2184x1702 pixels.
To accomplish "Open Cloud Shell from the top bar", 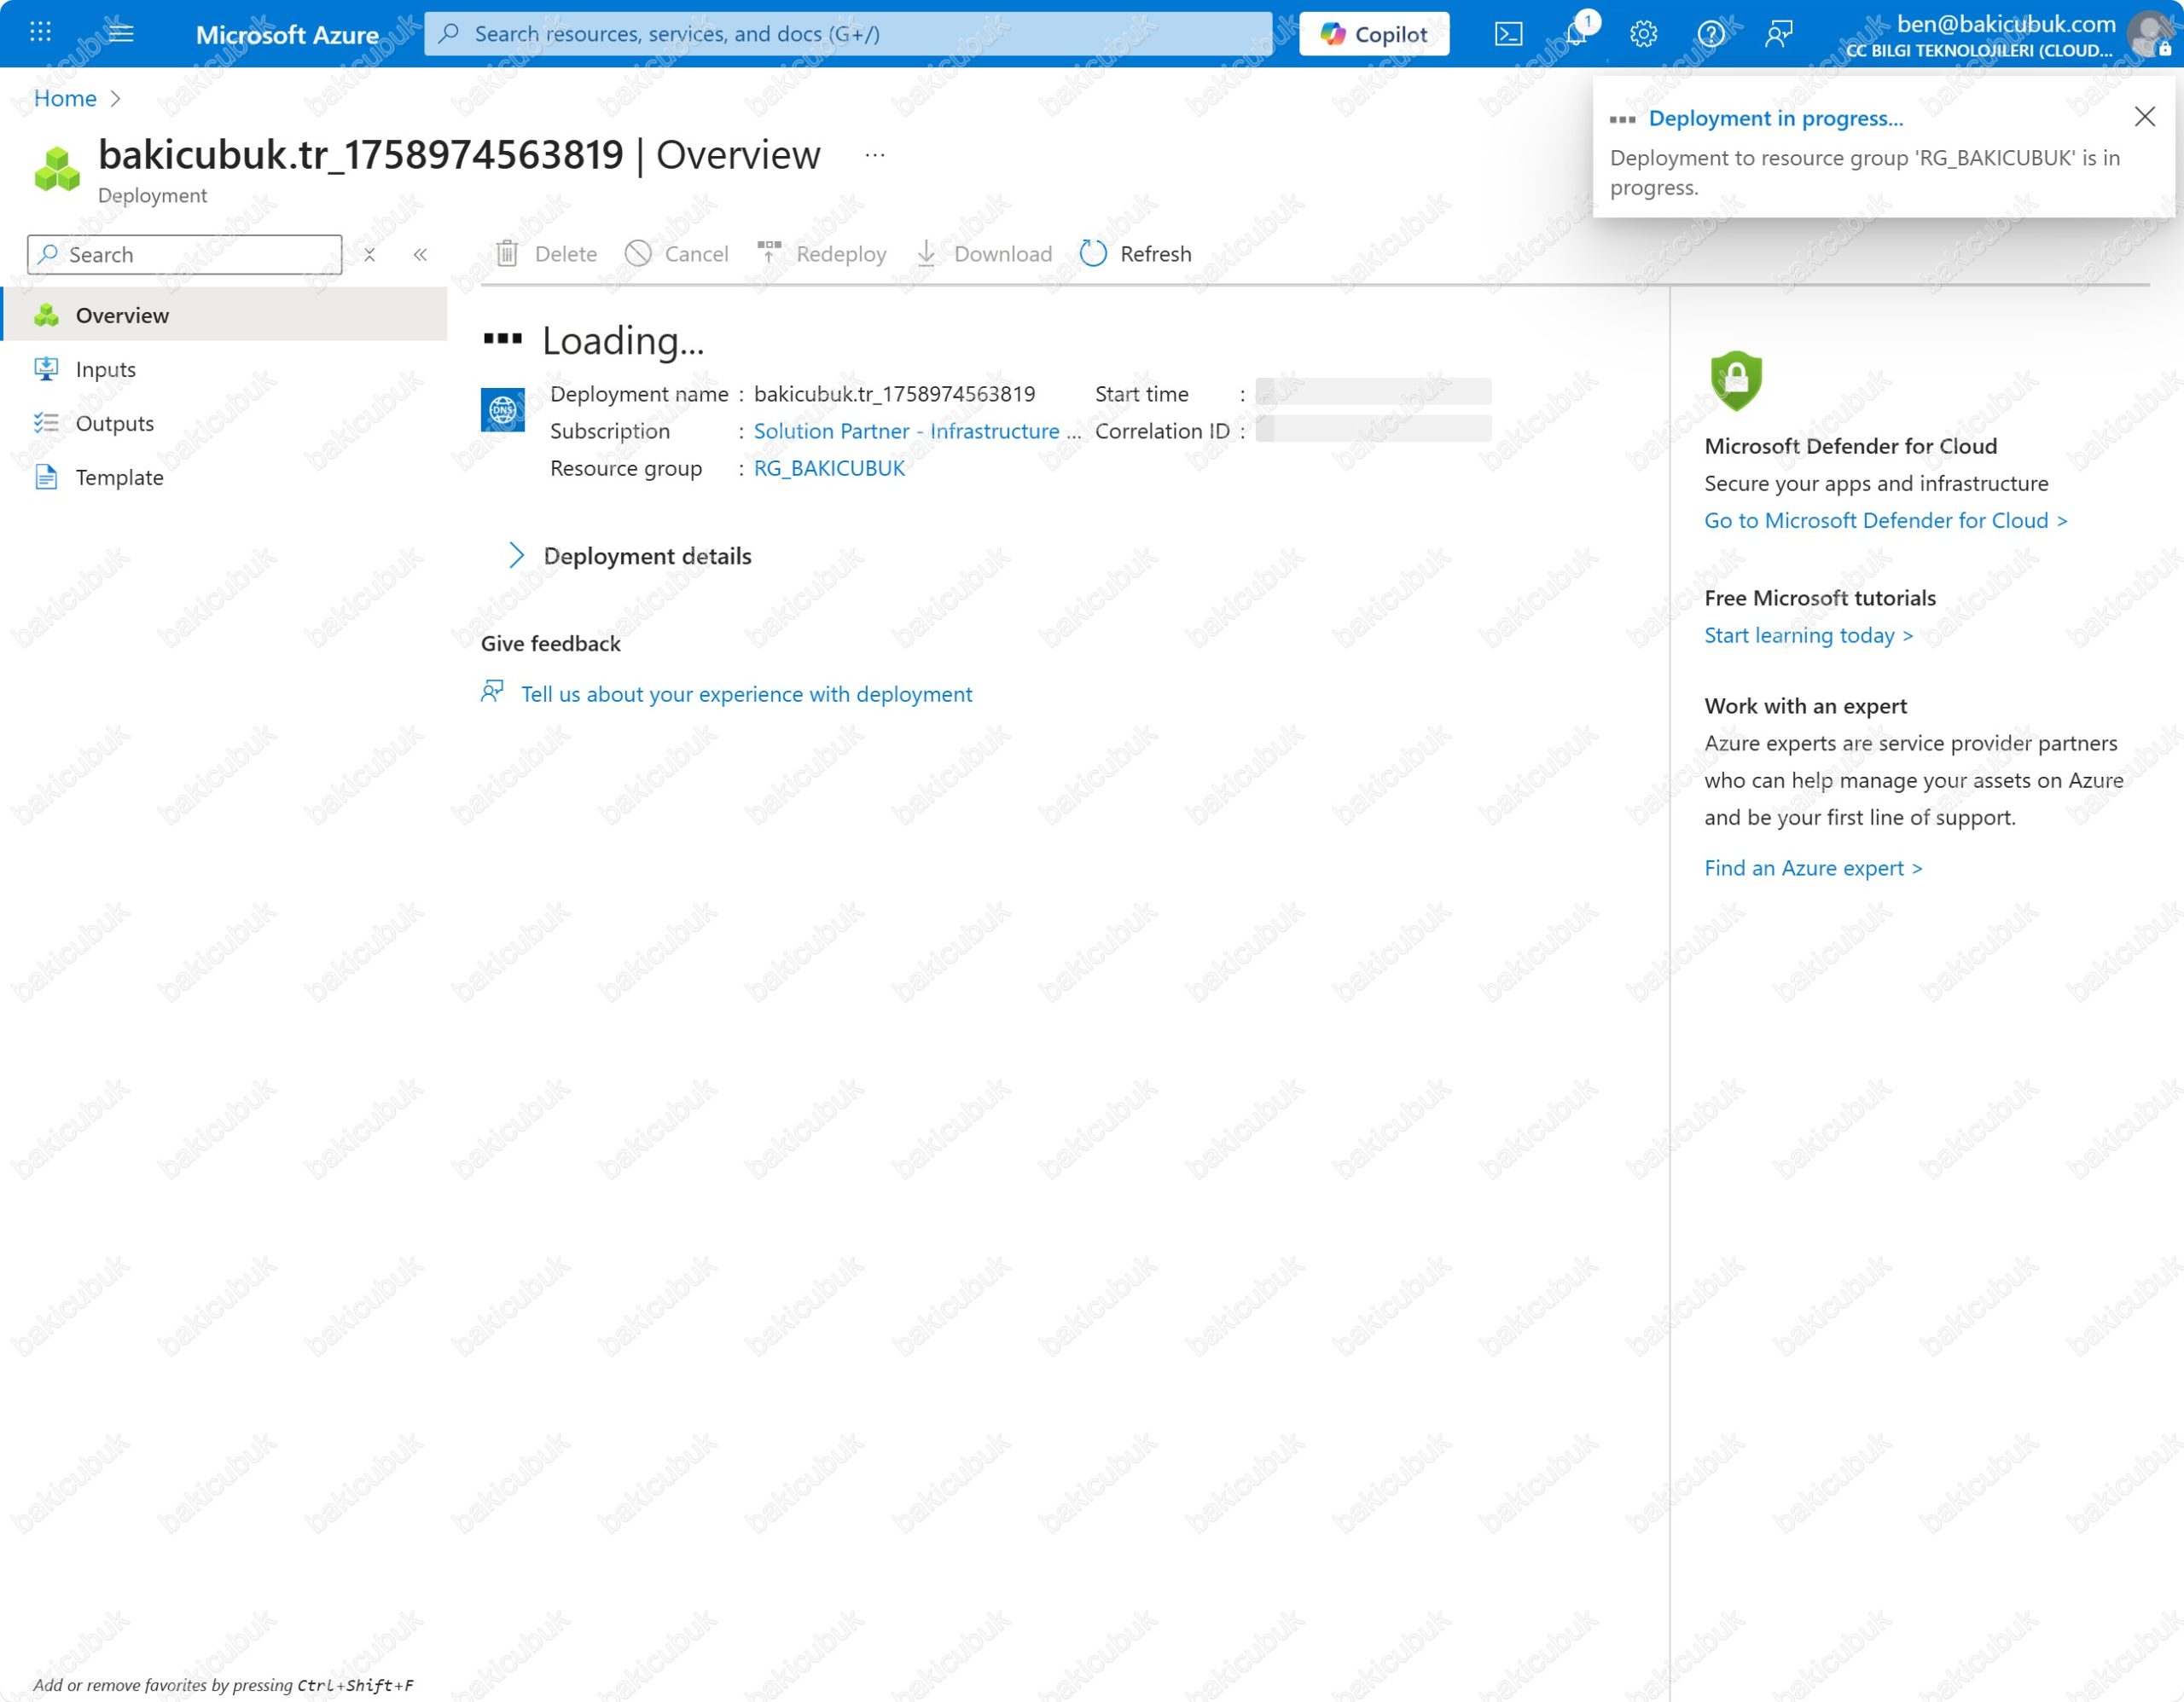I will click(x=1508, y=34).
